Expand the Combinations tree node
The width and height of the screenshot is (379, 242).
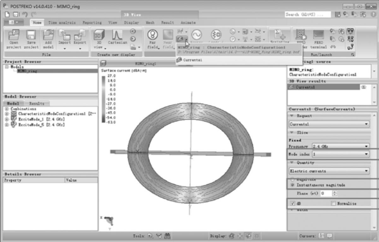(x=7, y=109)
